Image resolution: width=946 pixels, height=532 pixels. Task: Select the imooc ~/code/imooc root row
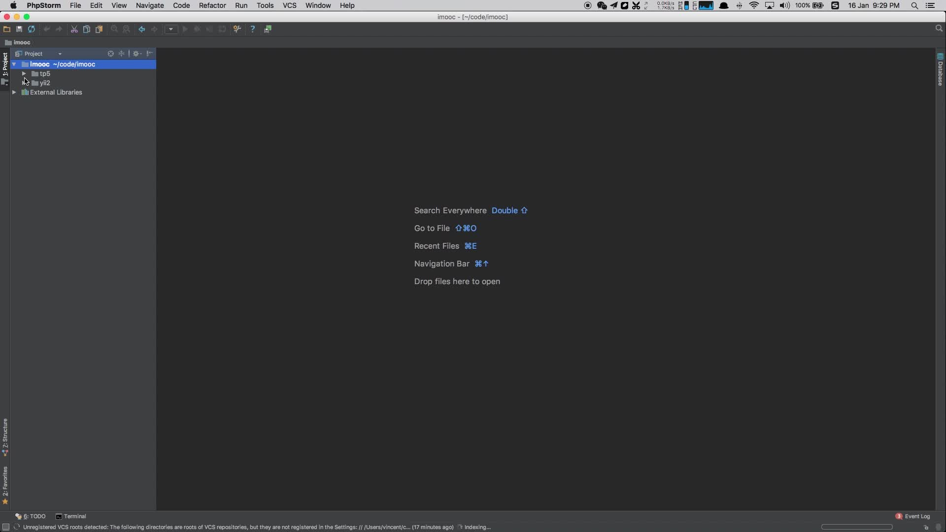point(83,65)
